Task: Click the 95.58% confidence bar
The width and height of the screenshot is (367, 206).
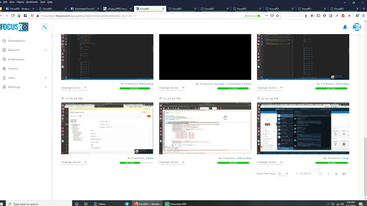Action: (332, 163)
